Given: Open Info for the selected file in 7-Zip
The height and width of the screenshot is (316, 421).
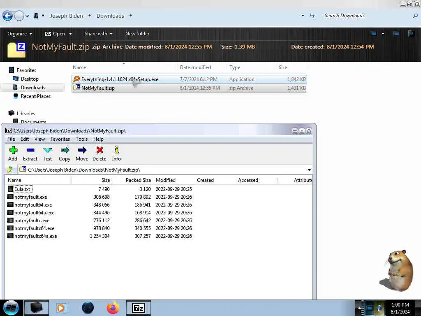Looking at the screenshot, I should [116, 153].
